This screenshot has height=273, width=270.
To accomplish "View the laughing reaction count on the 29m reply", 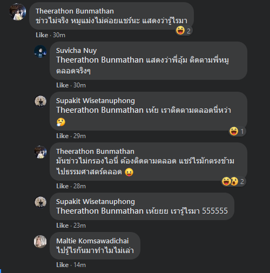I will pos(237,131).
